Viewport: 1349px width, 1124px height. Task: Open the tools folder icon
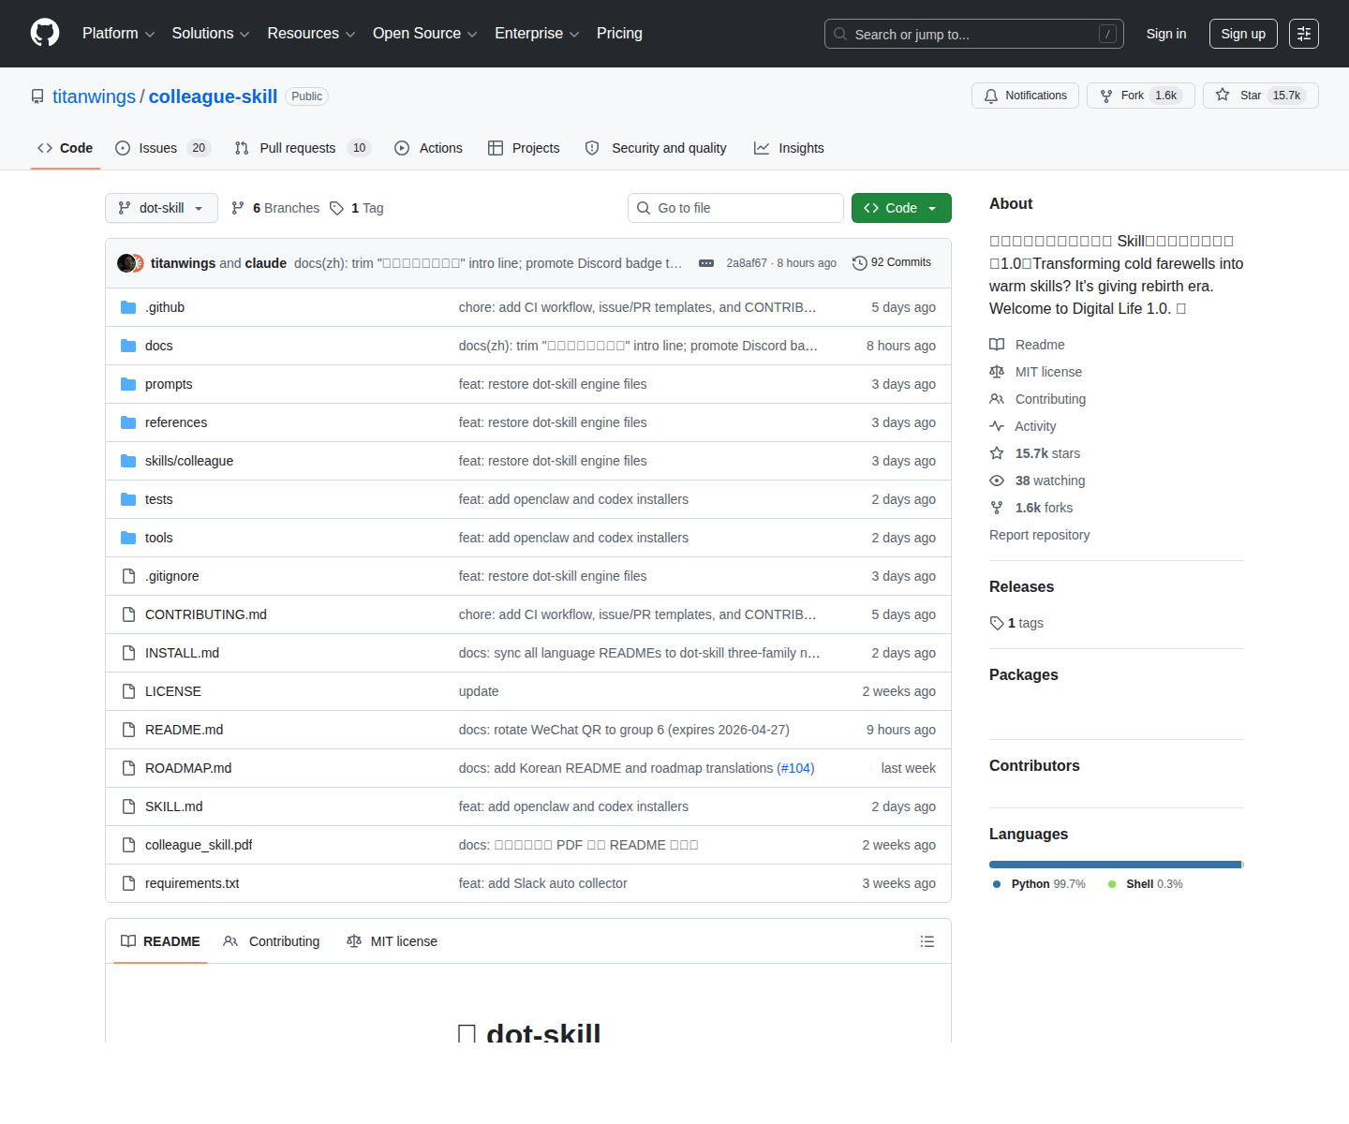click(128, 538)
